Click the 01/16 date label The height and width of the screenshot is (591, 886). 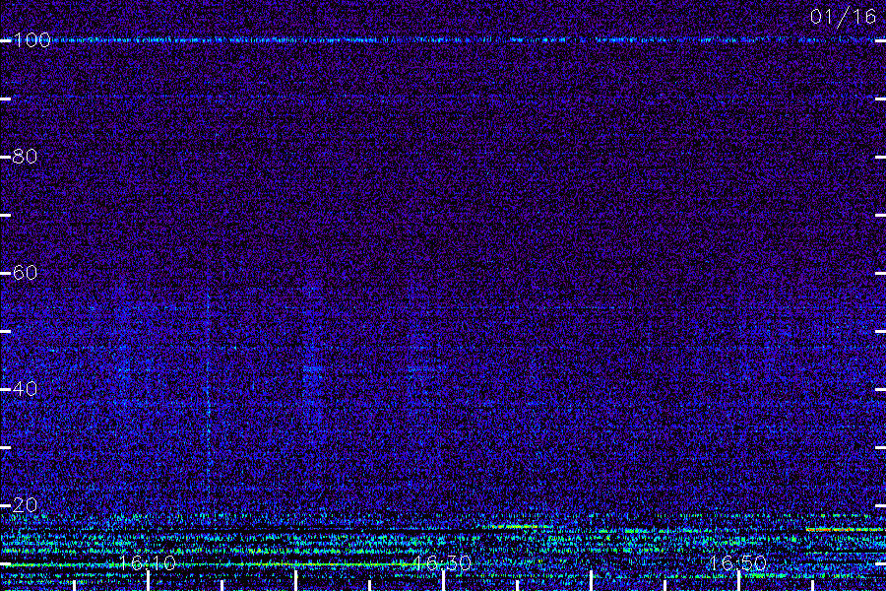click(843, 17)
